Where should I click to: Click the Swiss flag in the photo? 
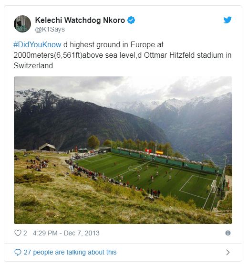pyautogui.click(x=148, y=150)
